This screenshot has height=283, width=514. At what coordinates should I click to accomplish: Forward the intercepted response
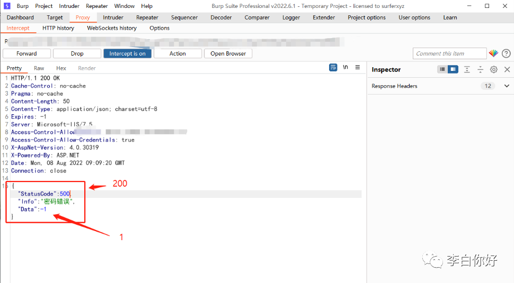tap(26, 53)
